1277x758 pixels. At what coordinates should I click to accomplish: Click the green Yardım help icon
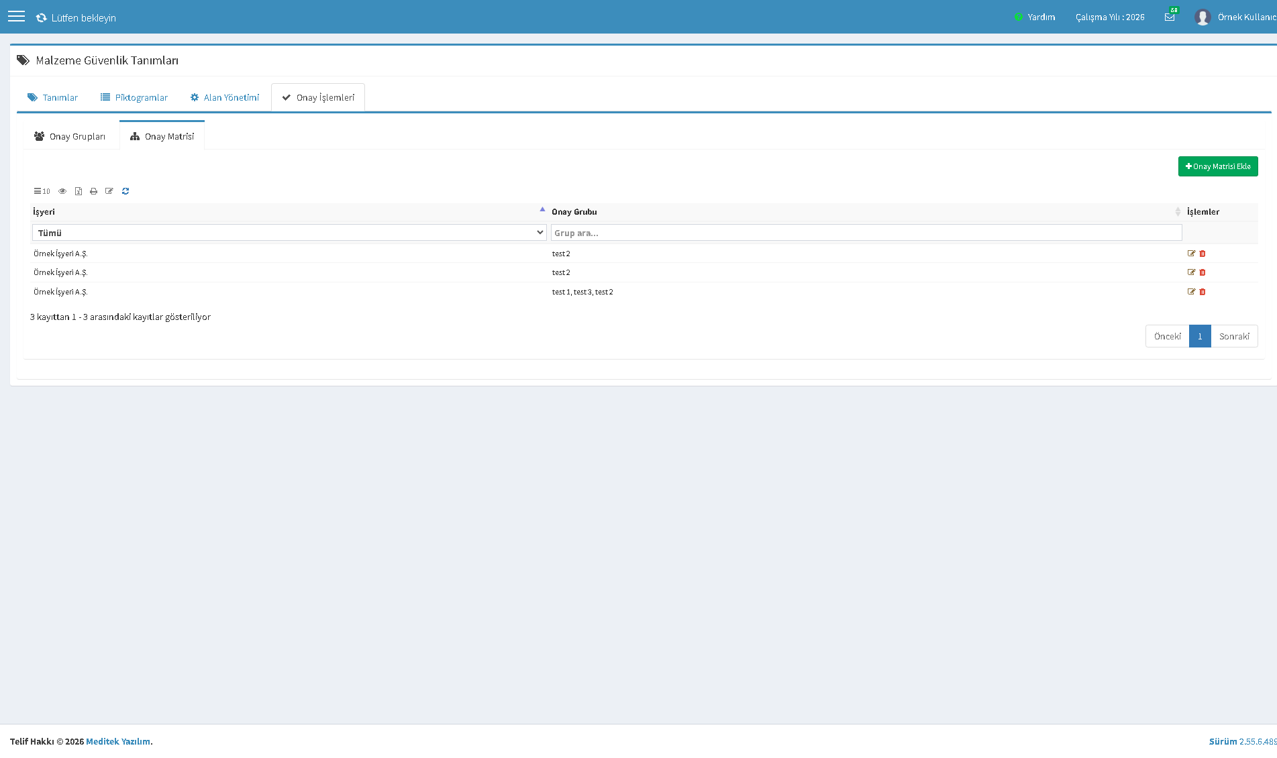(1019, 17)
